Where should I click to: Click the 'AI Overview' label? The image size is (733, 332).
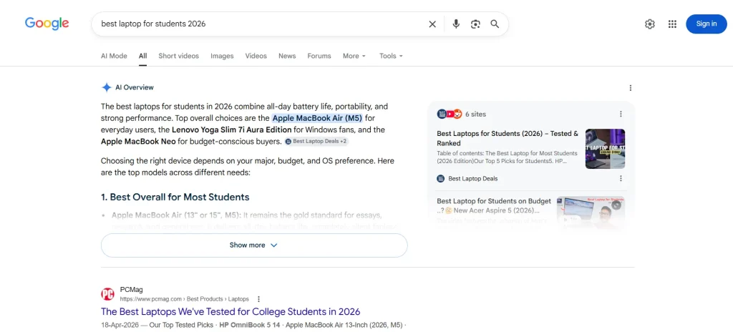tap(135, 87)
